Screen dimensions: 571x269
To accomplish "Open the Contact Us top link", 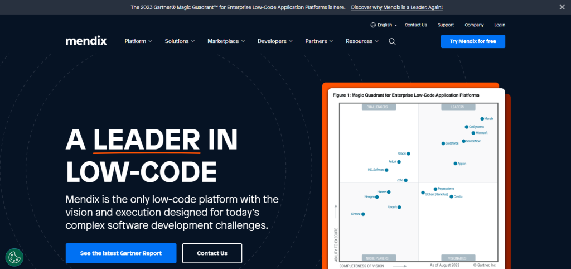I will (x=416, y=25).
